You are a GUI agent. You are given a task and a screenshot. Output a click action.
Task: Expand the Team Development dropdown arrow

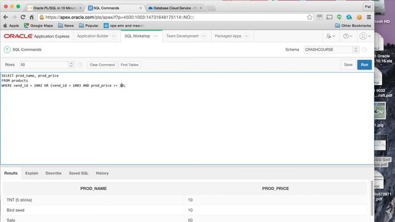204,36
